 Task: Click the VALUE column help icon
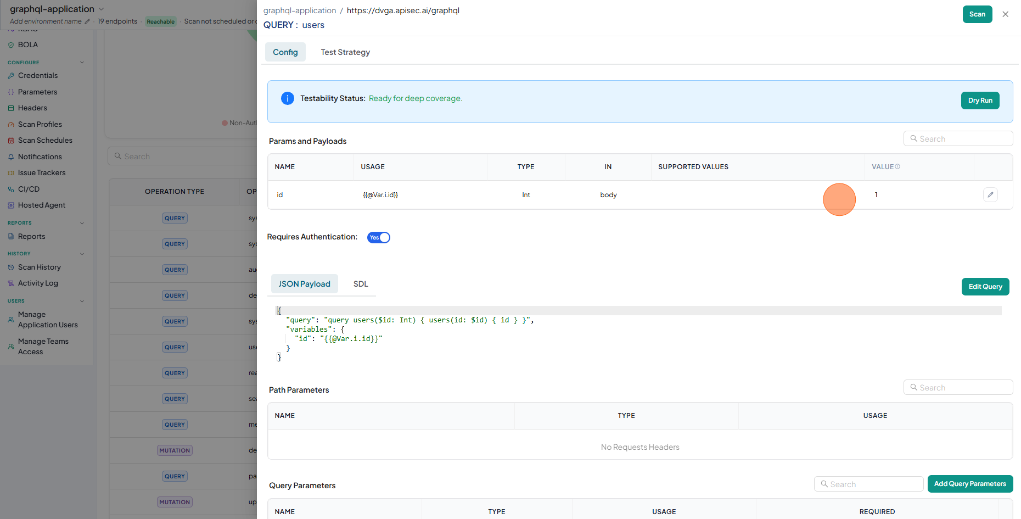(897, 167)
